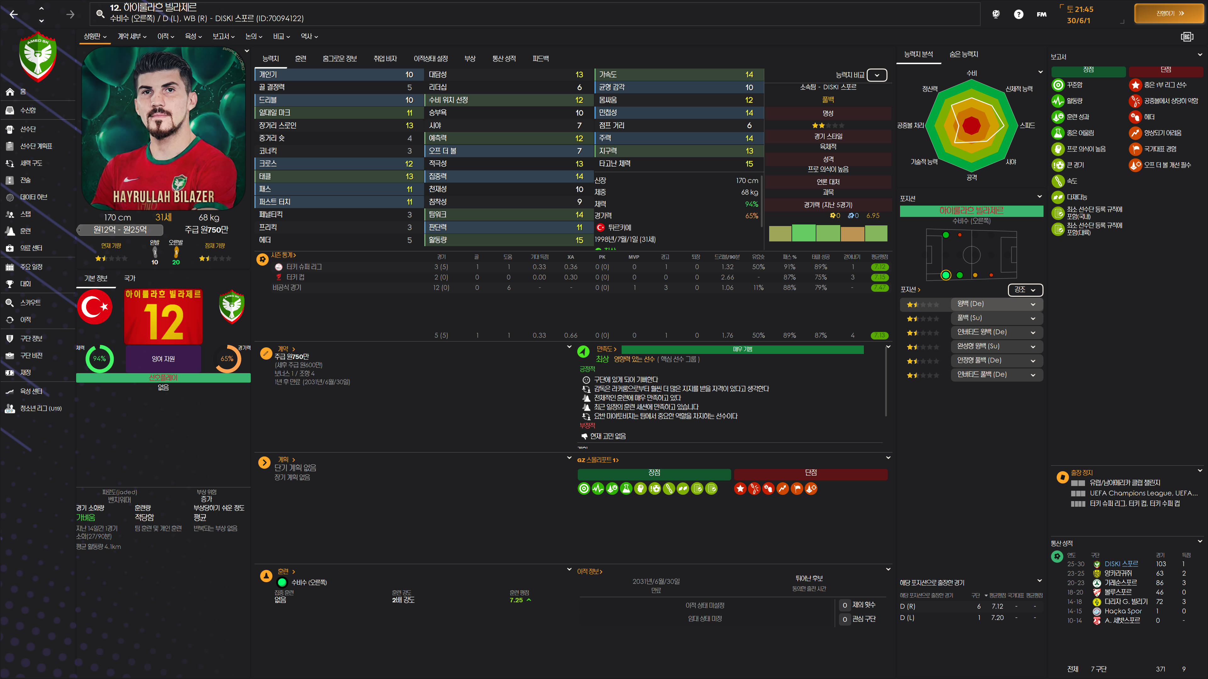
Task: Open the 계약 세부 menu
Action: pos(132,36)
